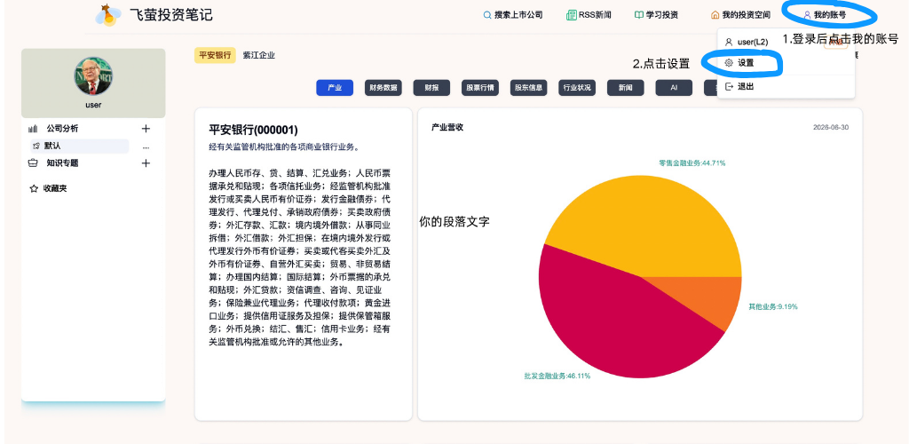Switch to 紫江企业 company tag

[259, 56]
